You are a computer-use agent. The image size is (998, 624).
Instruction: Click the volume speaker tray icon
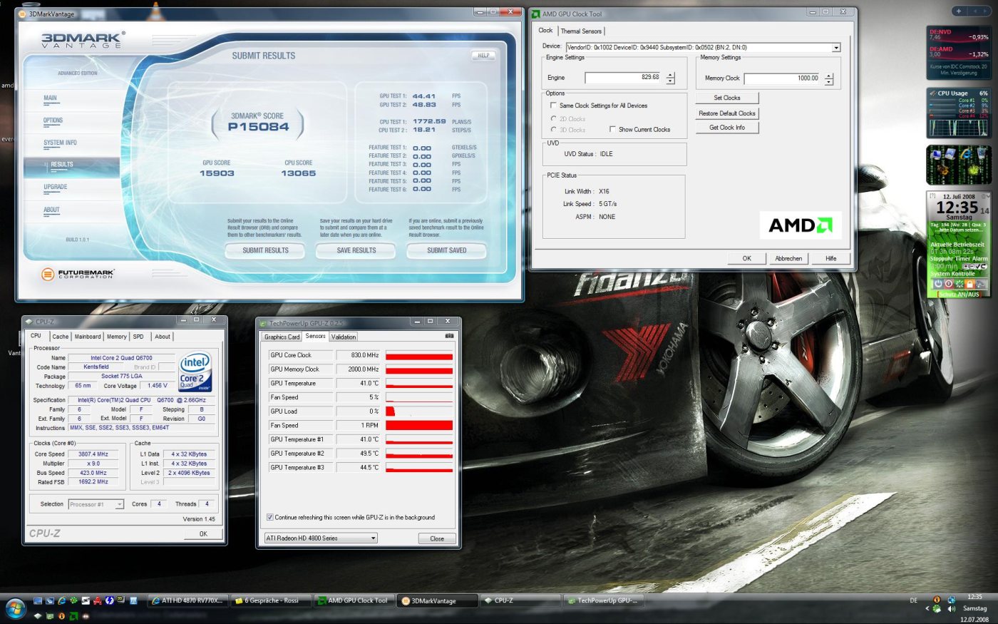coord(952,609)
